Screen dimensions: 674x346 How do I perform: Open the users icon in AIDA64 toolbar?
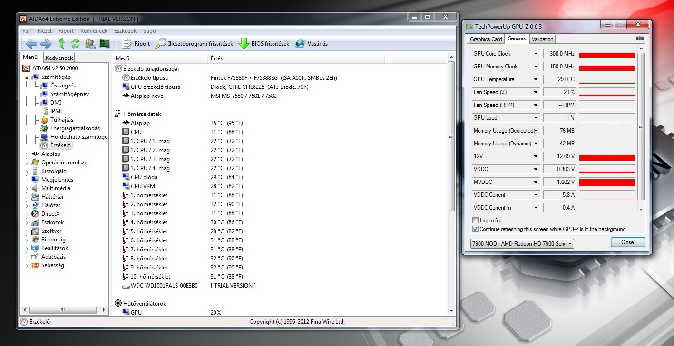pos(90,44)
